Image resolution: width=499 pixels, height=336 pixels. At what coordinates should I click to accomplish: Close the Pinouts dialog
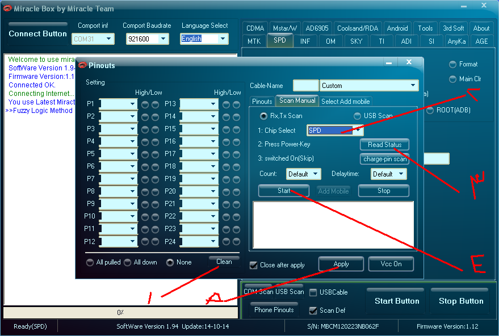pyautogui.click(x=409, y=62)
